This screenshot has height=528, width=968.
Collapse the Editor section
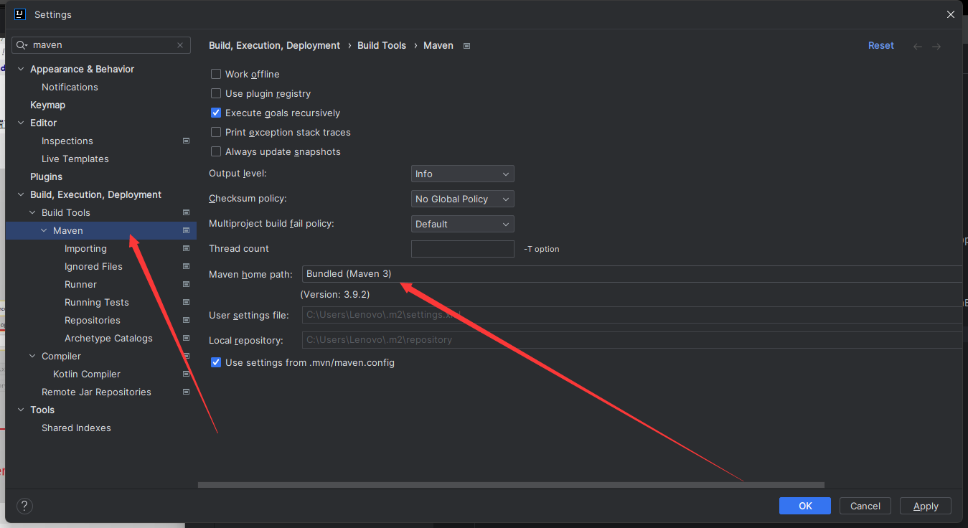[21, 123]
